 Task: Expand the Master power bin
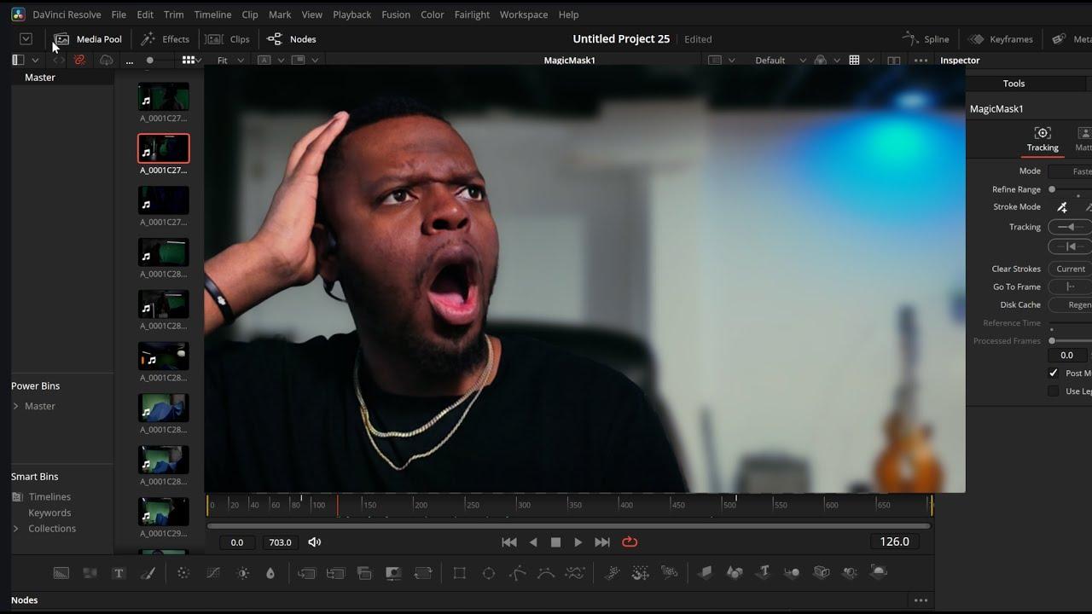(x=15, y=407)
